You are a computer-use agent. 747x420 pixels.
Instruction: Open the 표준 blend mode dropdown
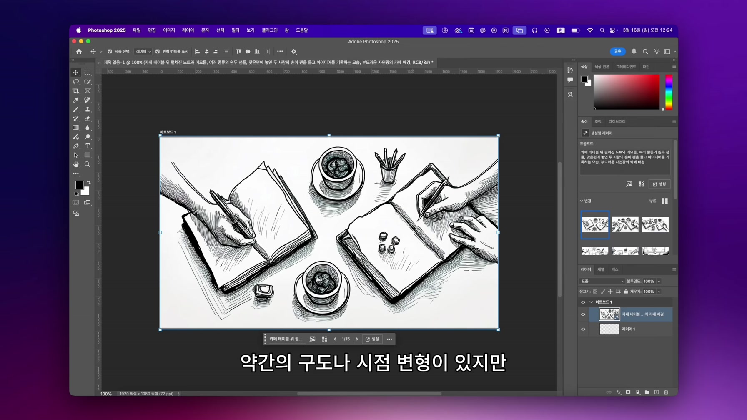(x=602, y=282)
